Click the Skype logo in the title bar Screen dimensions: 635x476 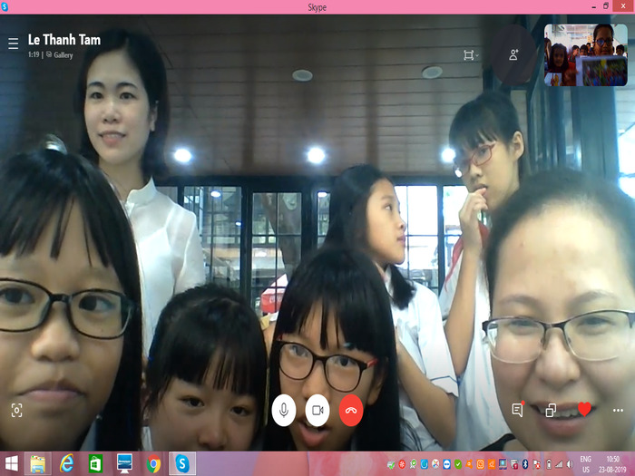click(x=5, y=7)
